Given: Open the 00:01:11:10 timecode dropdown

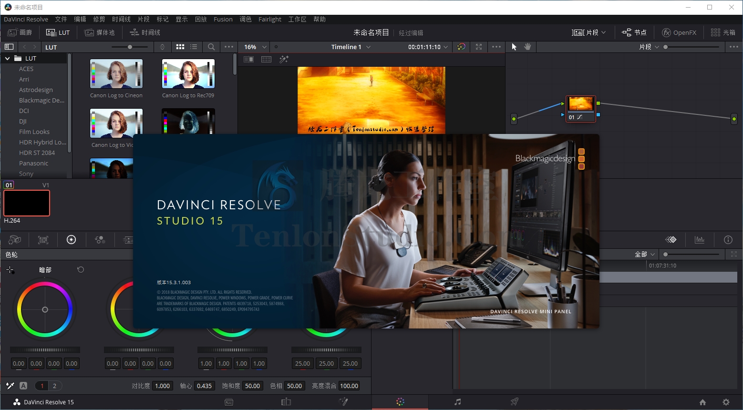Looking at the screenshot, I should tap(428, 47).
